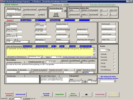Viewport: 133px width, 100px height.
Task: Jump to the last record
Action: (x=26, y=98)
